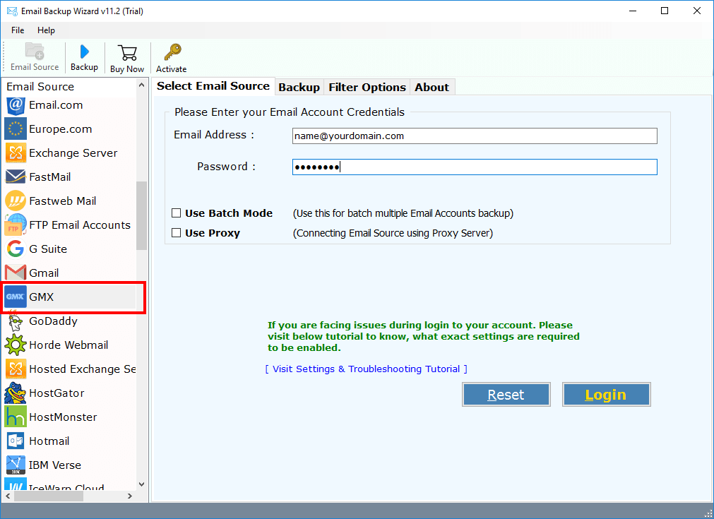714x519 pixels.
Task: Select 'Fastweb Mail' list text
Action: pos(63,201)
